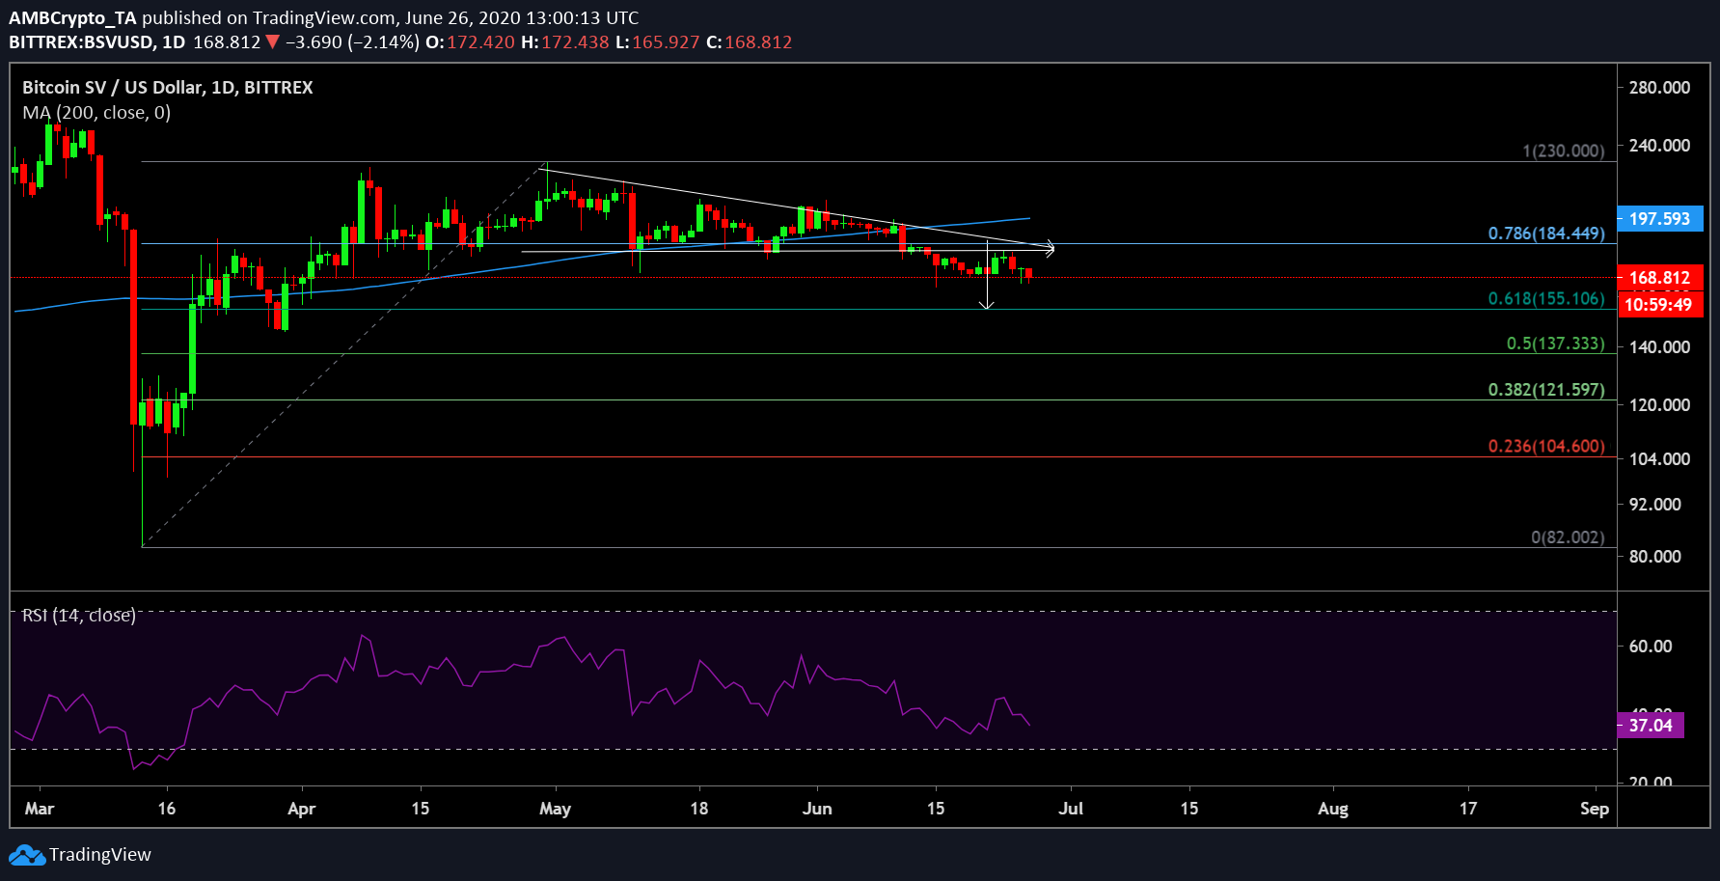Click the 104.000 price axis label

(x=1659, y=459)
